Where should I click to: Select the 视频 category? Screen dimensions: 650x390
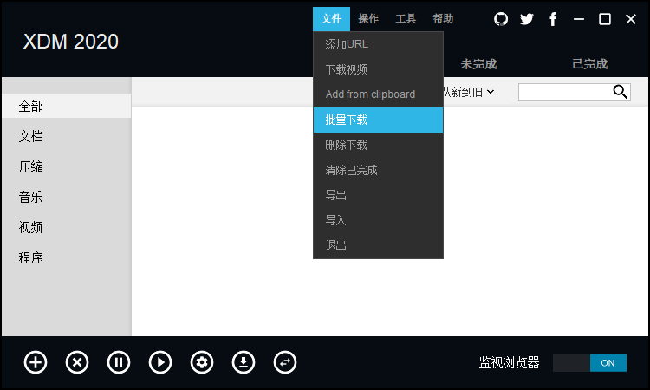click(67, 228)
